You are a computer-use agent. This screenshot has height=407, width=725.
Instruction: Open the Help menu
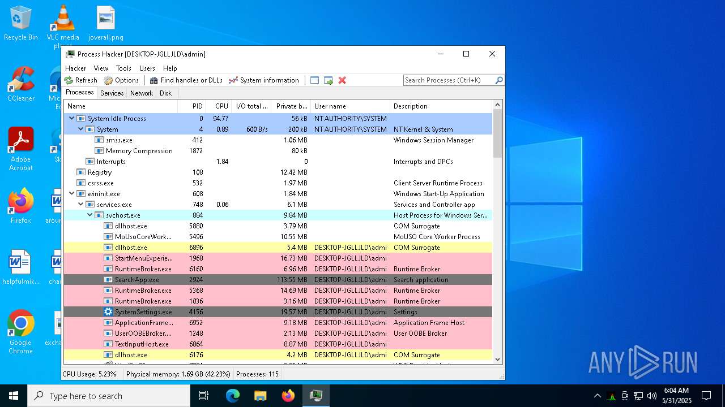coord(170,68)
